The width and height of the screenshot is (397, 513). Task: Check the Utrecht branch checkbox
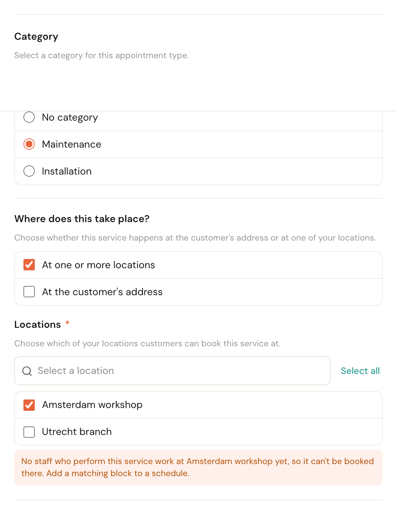coord(29,432)
